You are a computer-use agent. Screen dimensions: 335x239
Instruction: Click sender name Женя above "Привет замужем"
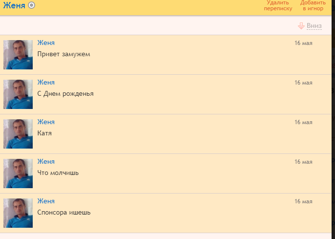tap(46, 43)
